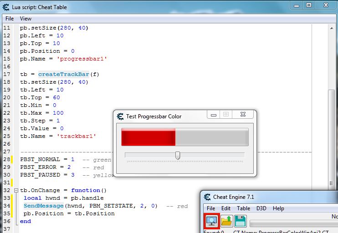The height and width of the screenshot is (233, 338).
Task: Click the Cheat Engine 7.1 title bar logo
Action: click(x=207, y=197)
